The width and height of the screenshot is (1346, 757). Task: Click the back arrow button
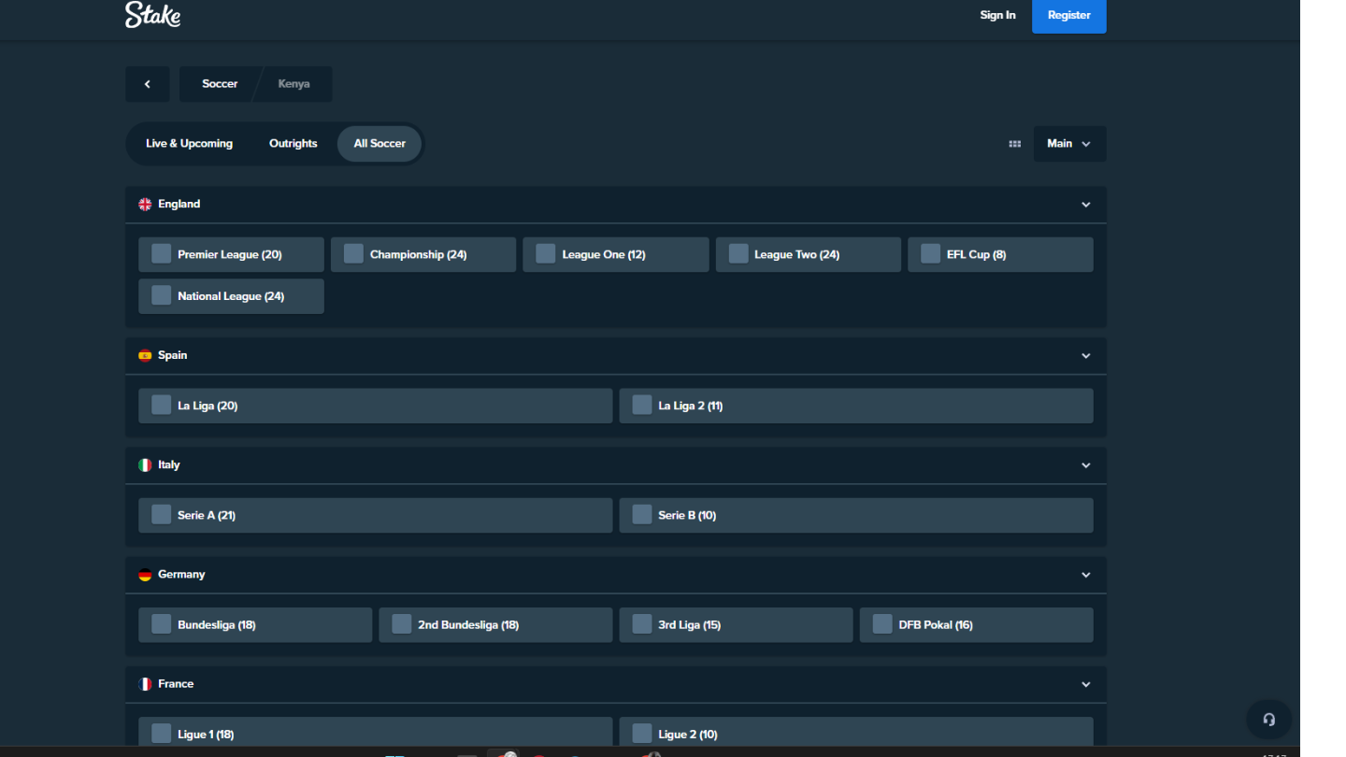pyautogui.click(x=148, y=84)
